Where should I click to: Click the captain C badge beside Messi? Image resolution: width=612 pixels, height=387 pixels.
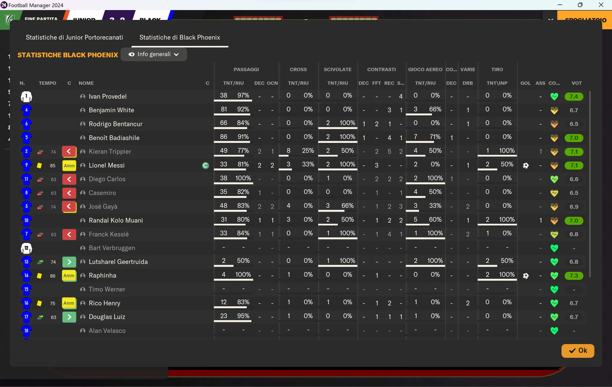(x=205, y=165)
